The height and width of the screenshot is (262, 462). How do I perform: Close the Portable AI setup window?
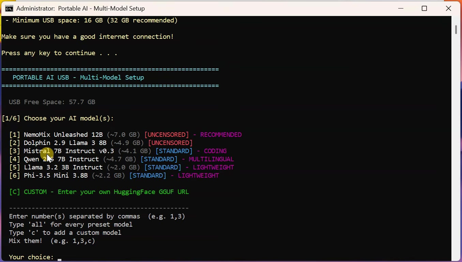pyautogui.click(x=449, y=9)
